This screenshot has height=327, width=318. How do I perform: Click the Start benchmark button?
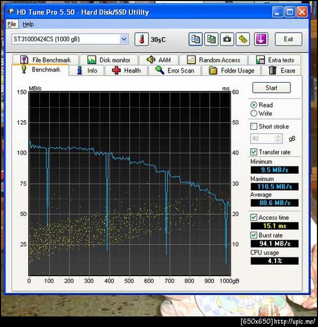(x=271, y=88)
